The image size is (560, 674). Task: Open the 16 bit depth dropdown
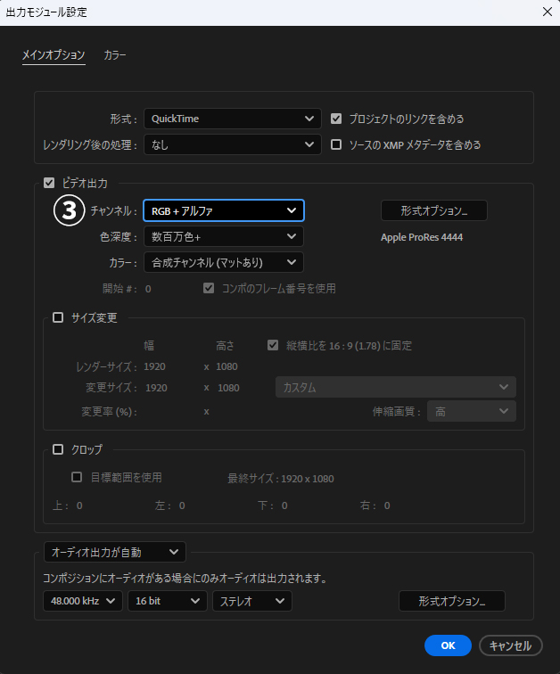tap(168, 602)
